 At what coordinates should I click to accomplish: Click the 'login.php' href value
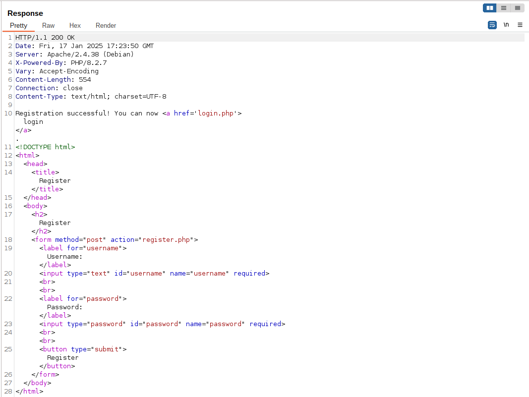coord(218,113)
